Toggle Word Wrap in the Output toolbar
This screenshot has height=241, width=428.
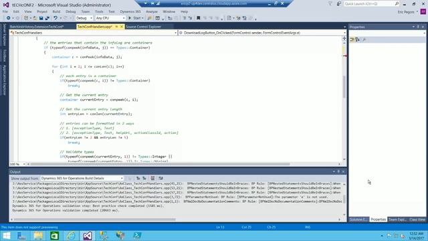pos(160,178)
